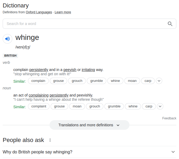Choose the 'grumble' verb synonym chip
Screen dimensions: 179x159
[x=96, y=81]
